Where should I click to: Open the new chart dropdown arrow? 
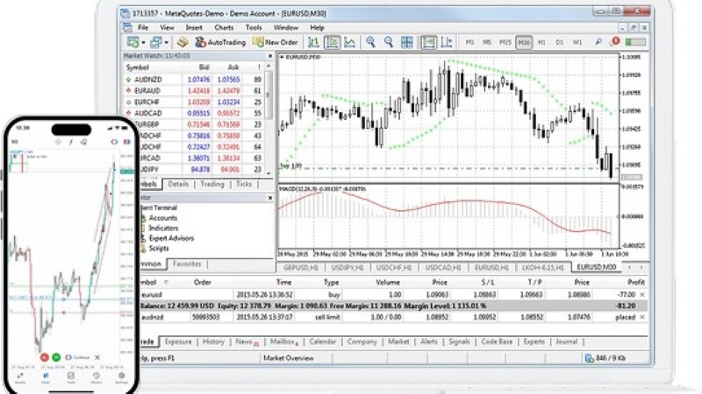click(x=142, y=42)
